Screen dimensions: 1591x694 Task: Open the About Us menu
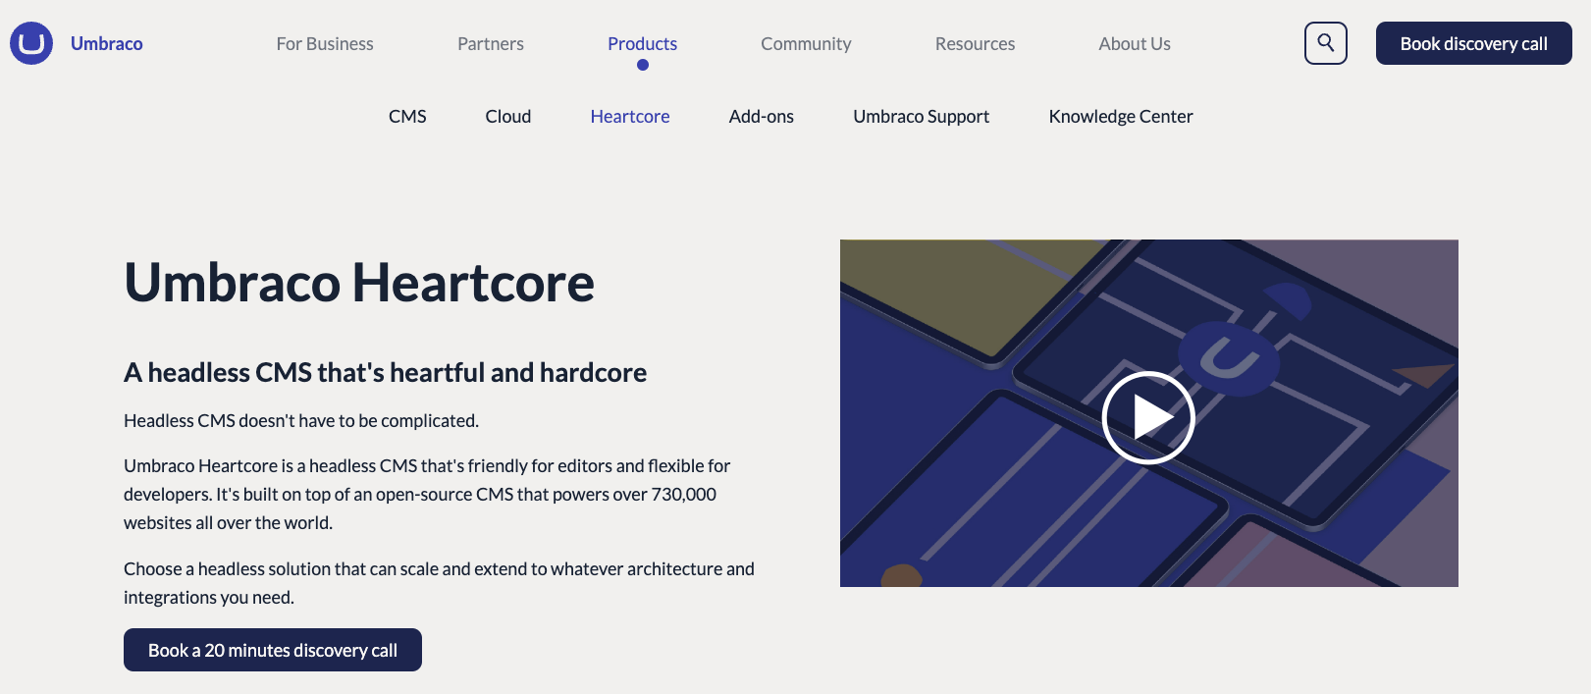(1135, 43)
